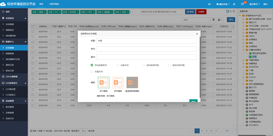Image resolution: width=273 pixels, height=136 pixels.
Task: Click the notification icon with red badge
Action: pos(242,4)
